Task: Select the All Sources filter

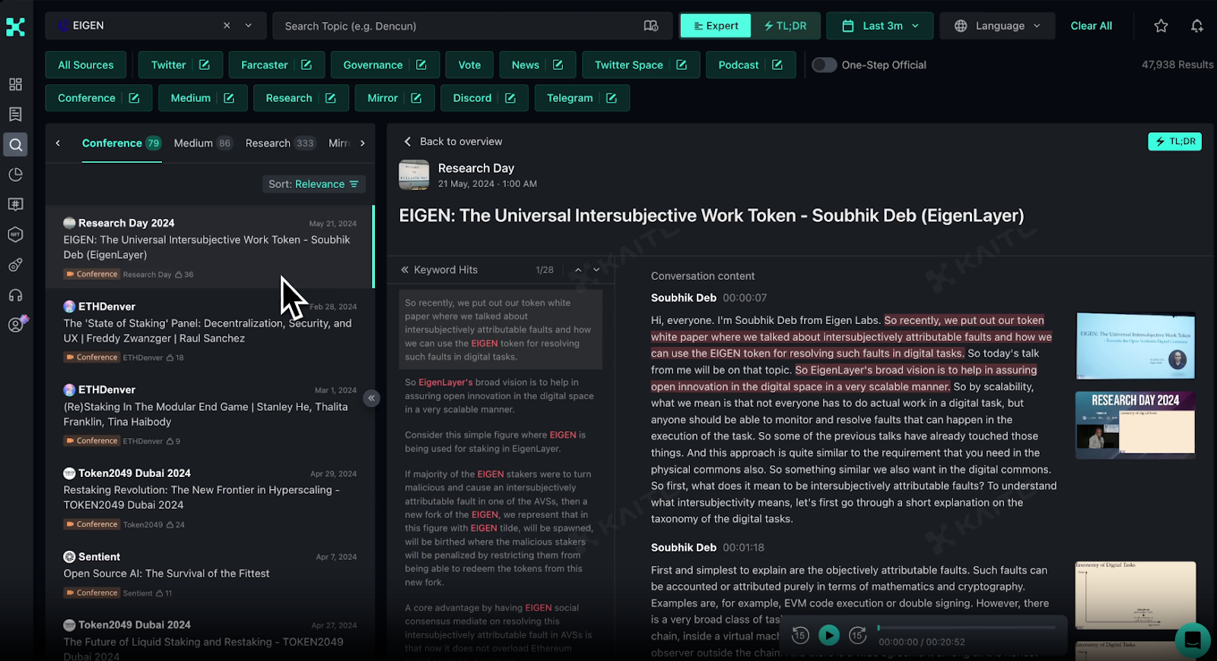Action: [85, 65]
